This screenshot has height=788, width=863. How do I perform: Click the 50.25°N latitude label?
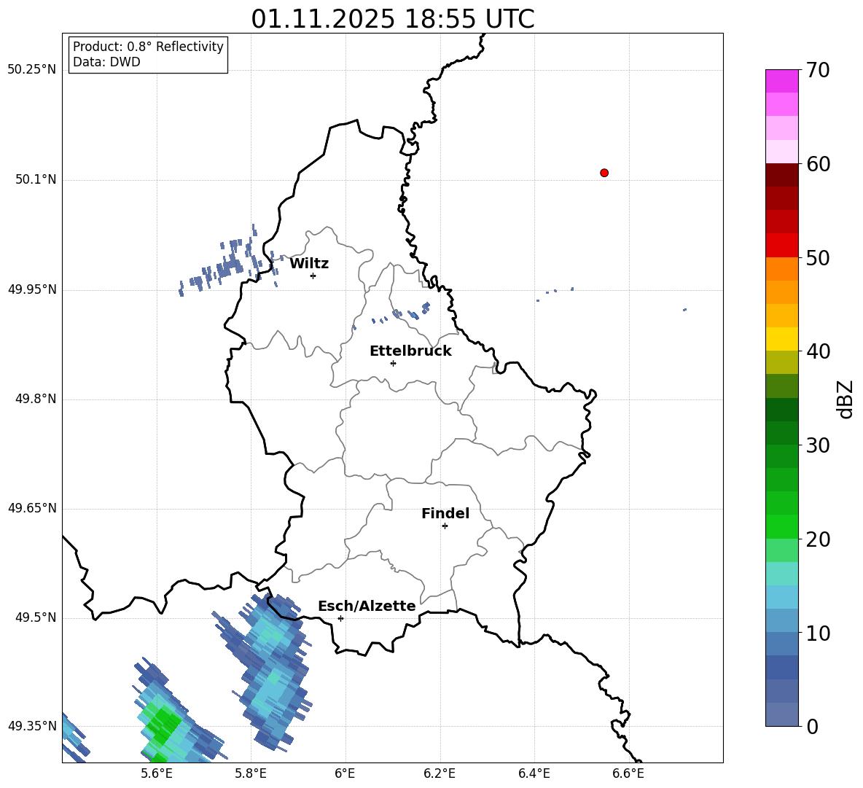tap(32, 70)
